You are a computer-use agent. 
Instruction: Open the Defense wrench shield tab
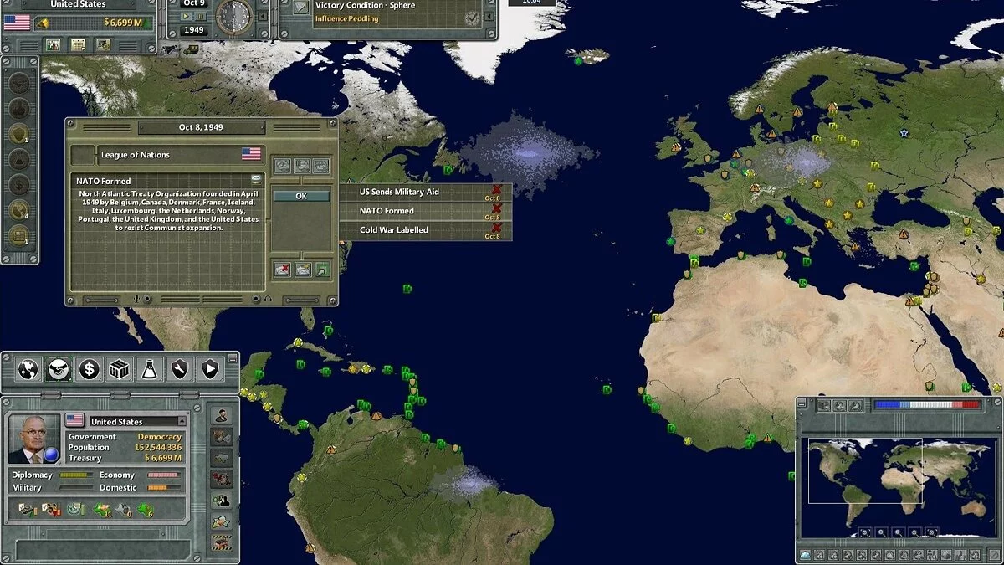[180, 368]
